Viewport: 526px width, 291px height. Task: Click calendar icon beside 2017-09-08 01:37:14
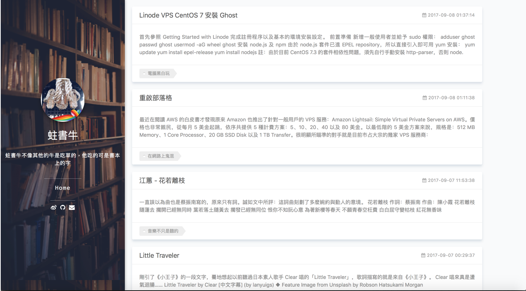(424, 15)
